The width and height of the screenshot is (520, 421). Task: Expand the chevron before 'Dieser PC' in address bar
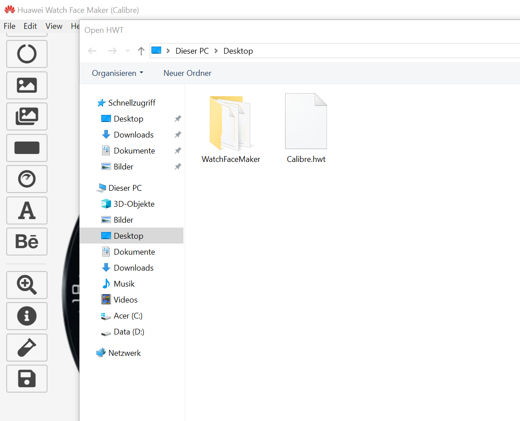tap(168, 51)
